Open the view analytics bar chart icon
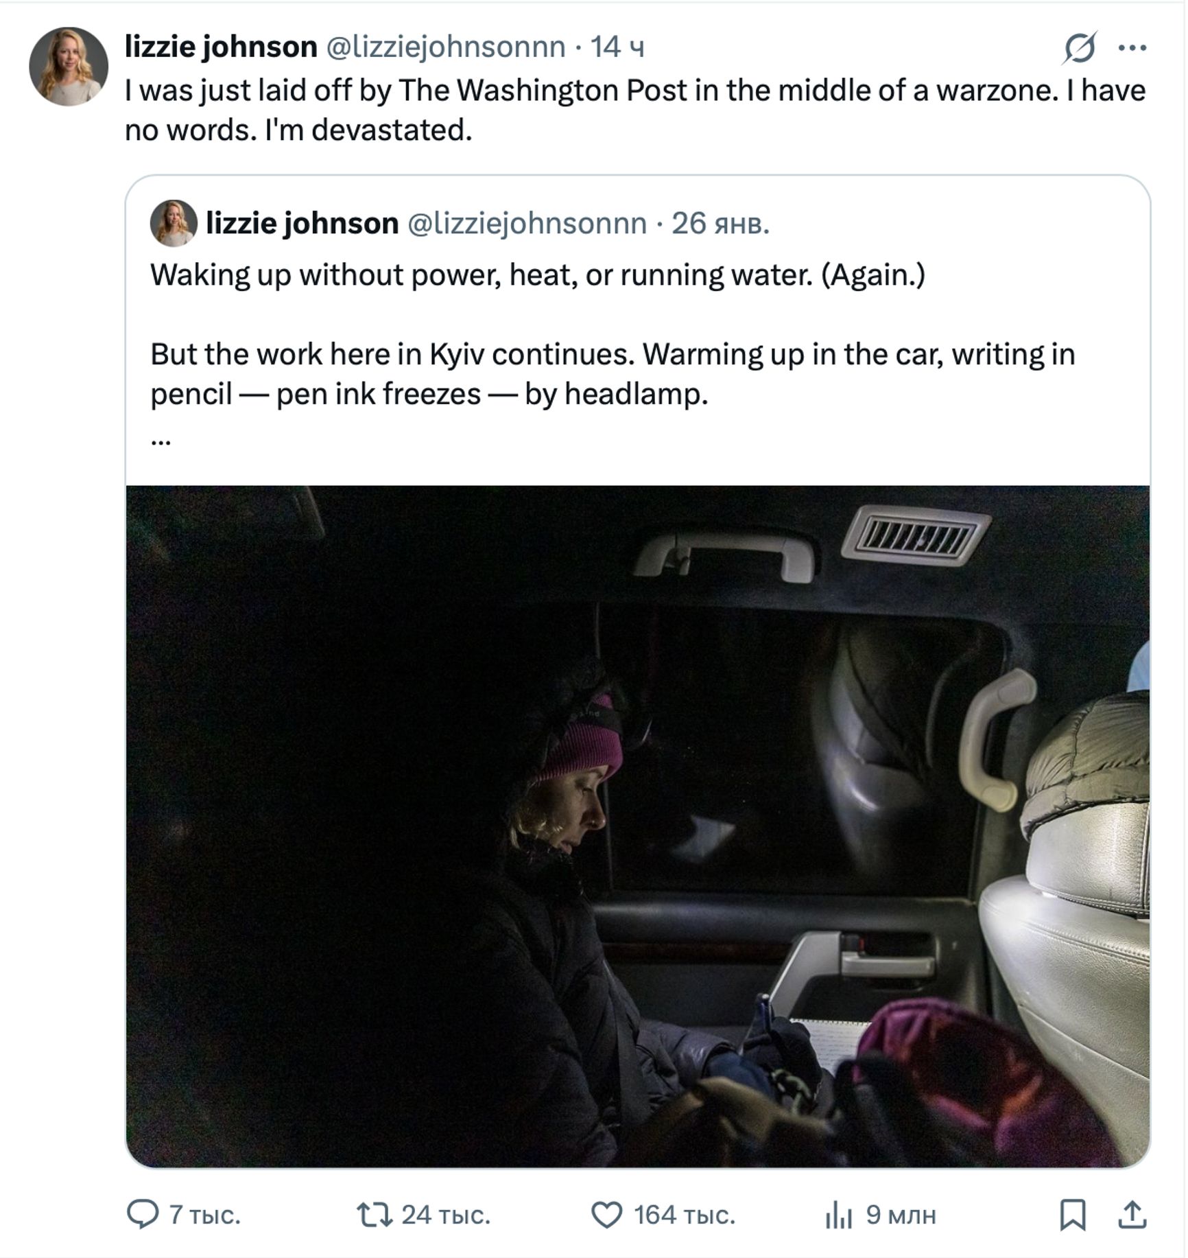 point(838,1215)
